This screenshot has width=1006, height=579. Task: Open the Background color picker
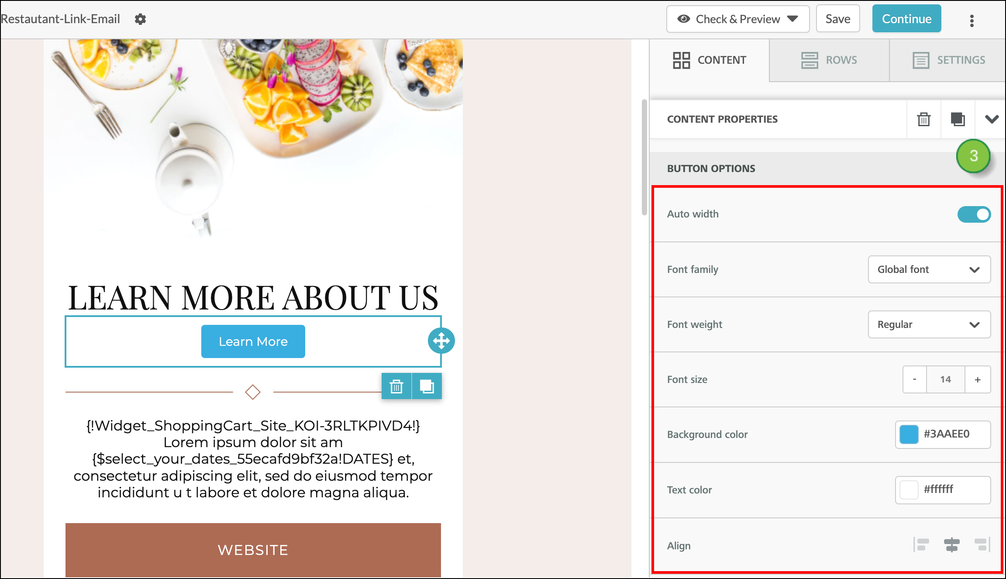tap(909, 434)
